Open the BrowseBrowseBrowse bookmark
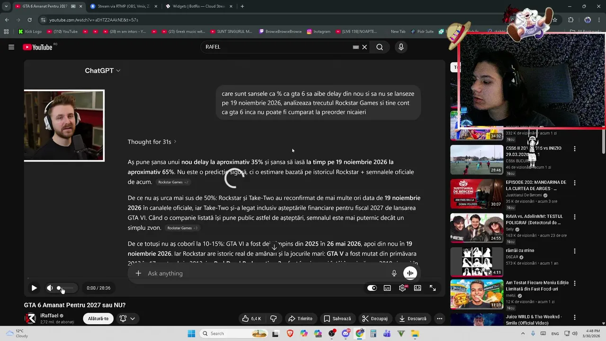This screenshot has width=606, height=341. 280,32
